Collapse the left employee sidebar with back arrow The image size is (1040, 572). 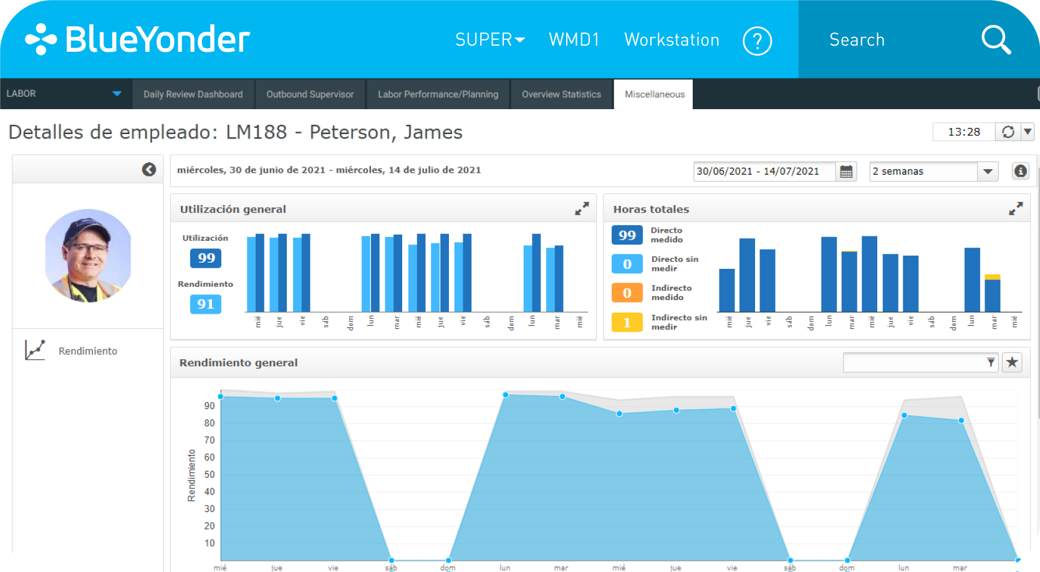[149, 169]
